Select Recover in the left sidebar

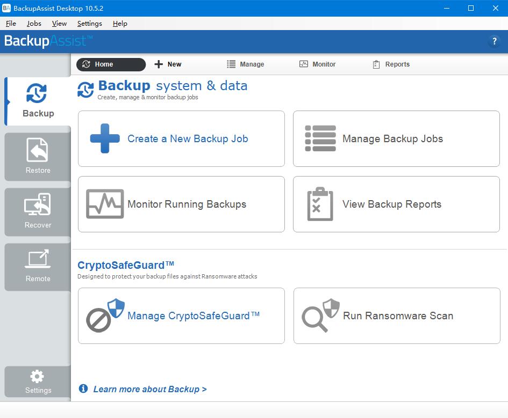click(x=38, y=212)
